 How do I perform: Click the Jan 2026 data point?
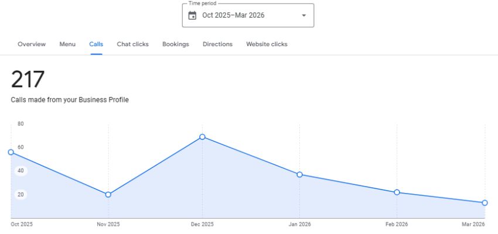(x=299, y=174)
